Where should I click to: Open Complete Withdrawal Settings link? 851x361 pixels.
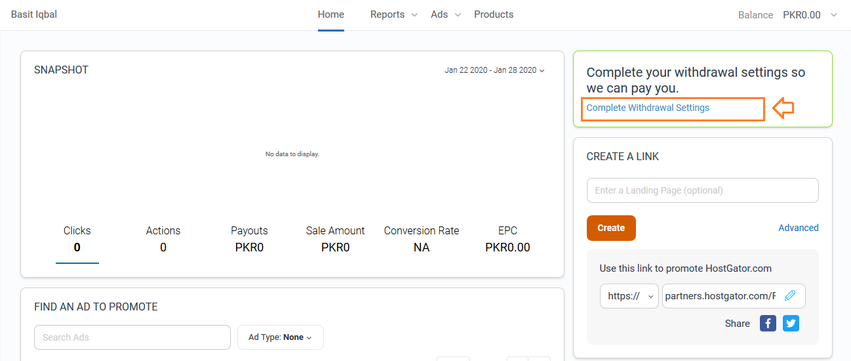[x=648, y=108]
